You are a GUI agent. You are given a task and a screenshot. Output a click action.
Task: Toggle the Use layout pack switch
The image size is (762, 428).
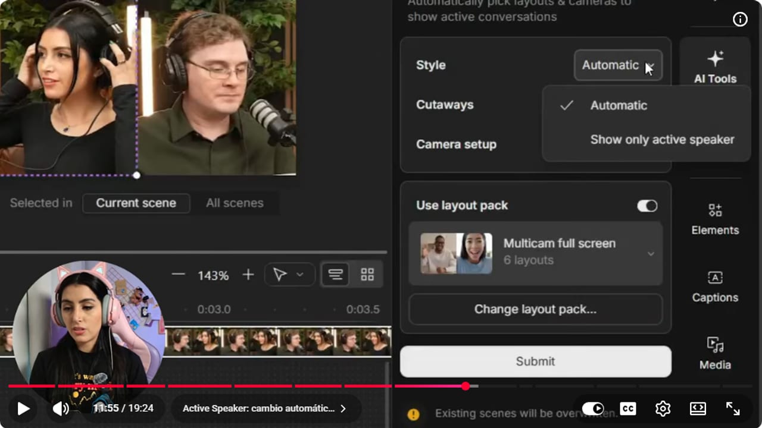(x=647, y=206)
